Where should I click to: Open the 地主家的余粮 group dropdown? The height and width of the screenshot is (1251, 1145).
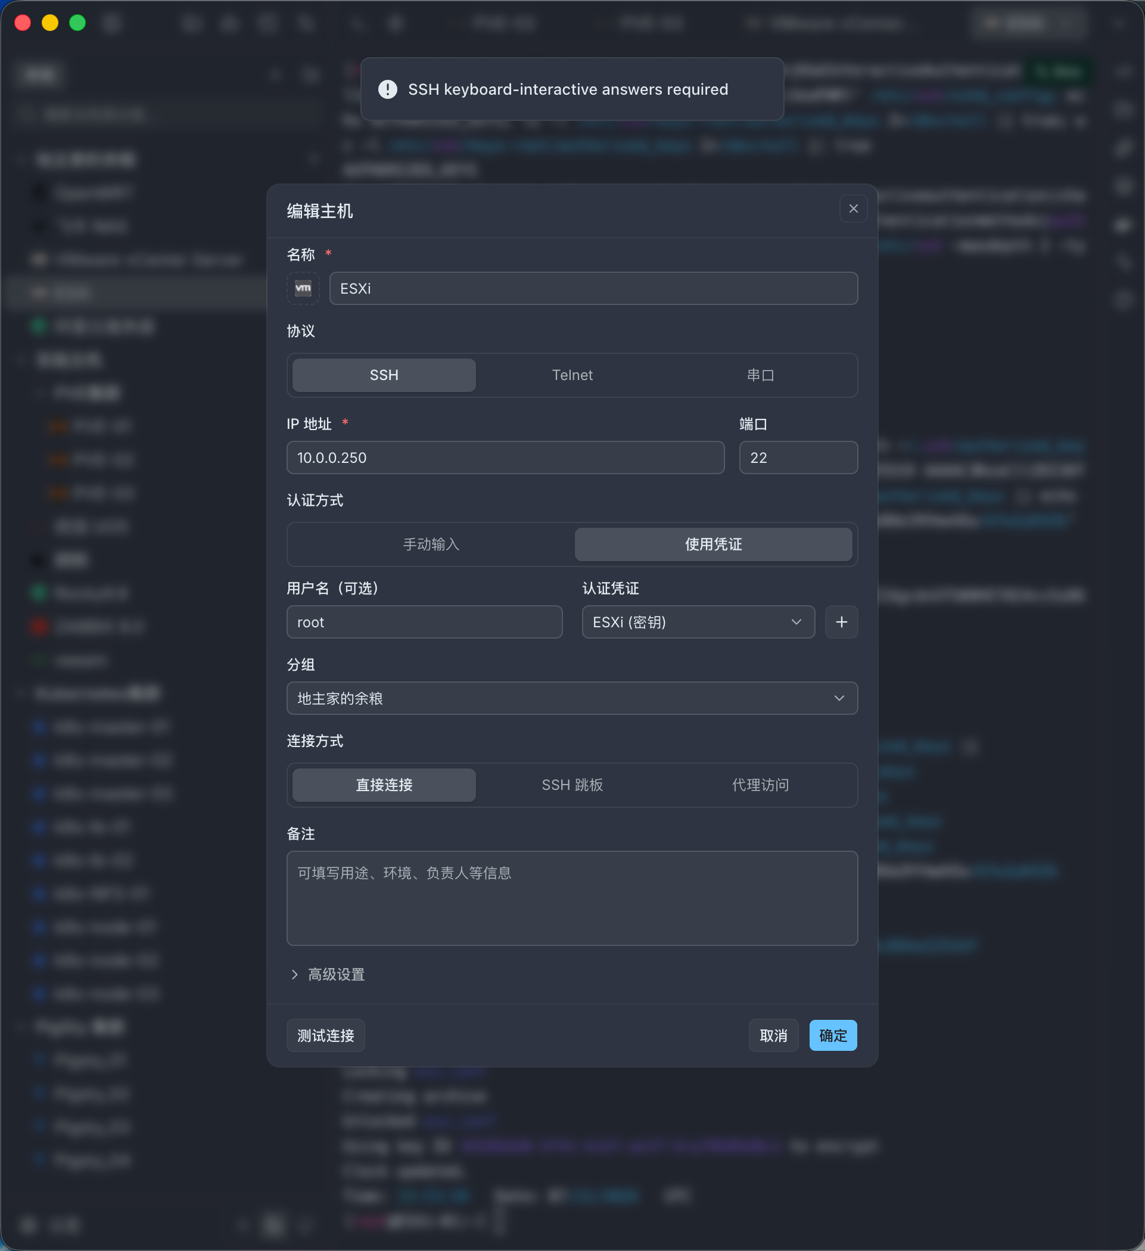(572, 698)
